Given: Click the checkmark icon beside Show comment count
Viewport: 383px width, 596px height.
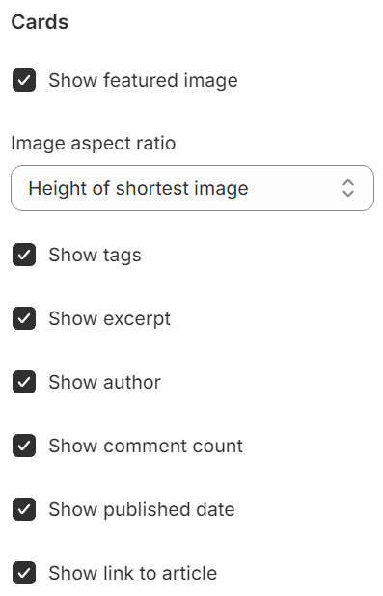Looking at the screenshot, I should 24,446.
